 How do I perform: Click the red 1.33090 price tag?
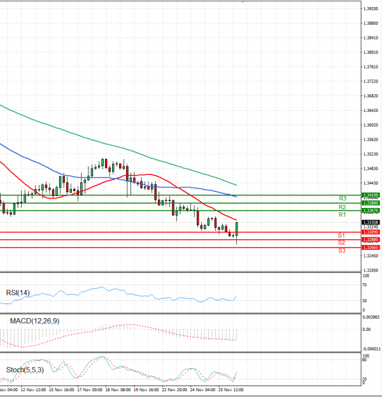tap(371, 232)
